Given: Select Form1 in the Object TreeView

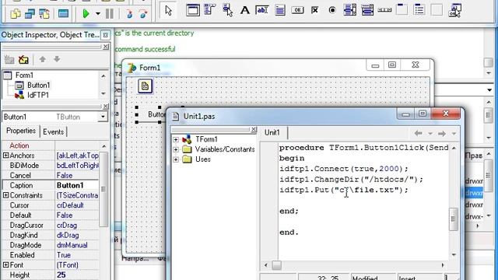Looking at the screenshot, I should [24, 75].
